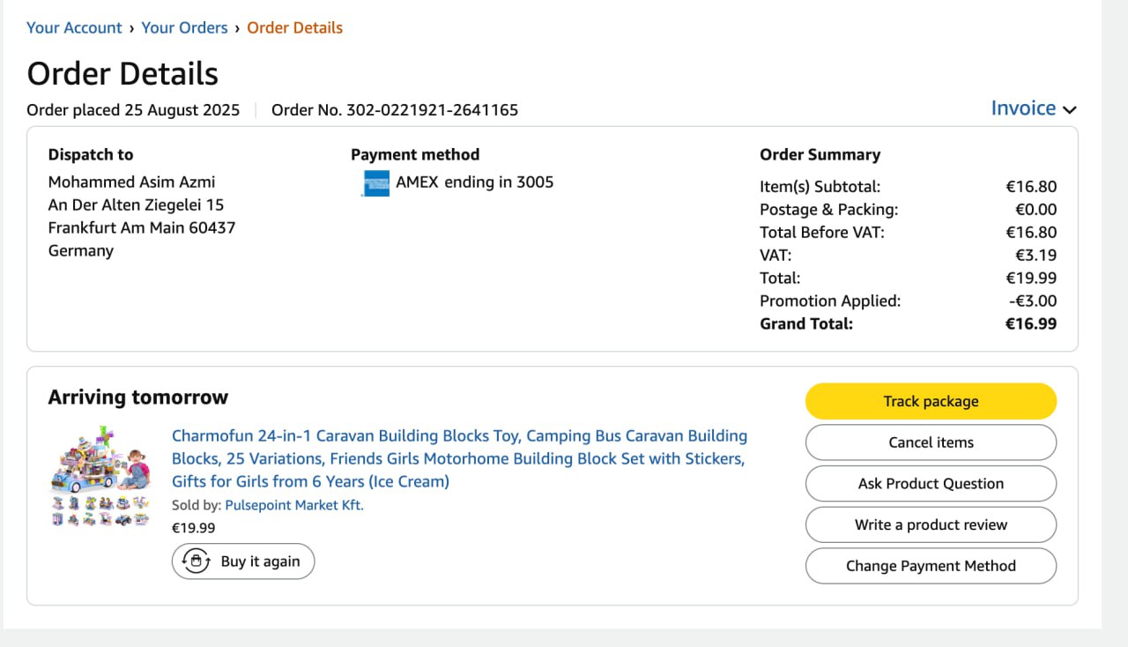The image size is (1128, 647).
Task: Click the Cancel items button
Action: 931,442
